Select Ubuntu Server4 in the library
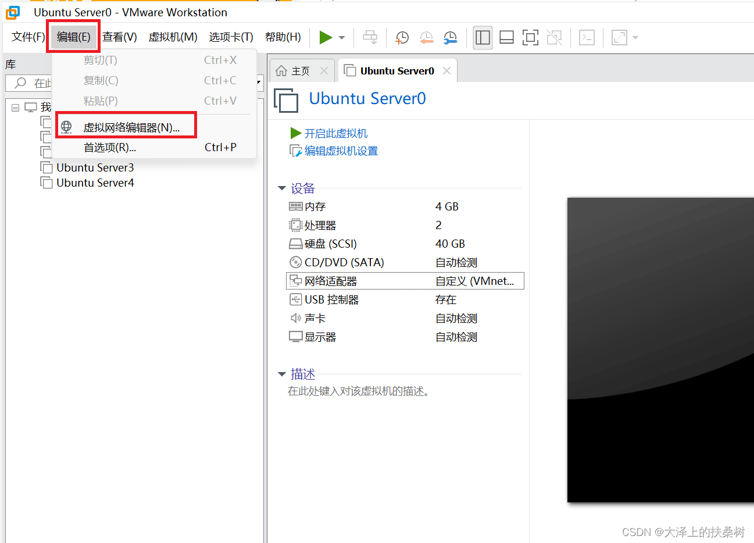The image size is (754, 543). coord(95,183)
